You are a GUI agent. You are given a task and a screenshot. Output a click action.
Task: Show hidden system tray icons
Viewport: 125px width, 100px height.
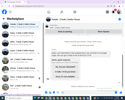tap(102, 98)
